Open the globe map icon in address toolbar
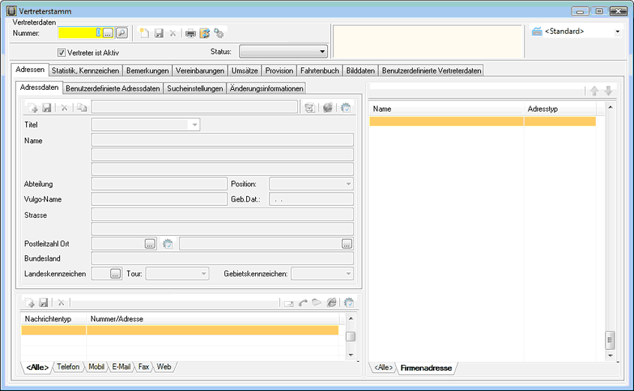 click(328, 108)
